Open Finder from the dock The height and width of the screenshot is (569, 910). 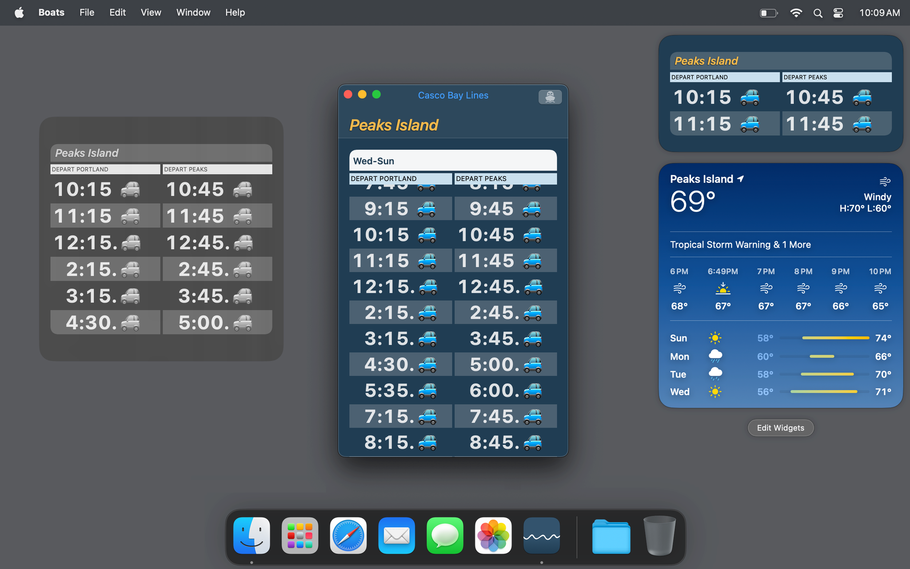pos(251,535)
